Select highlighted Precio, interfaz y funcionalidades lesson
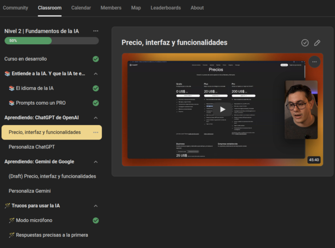This screenshot has width=335, height=248. coord(52,133)
